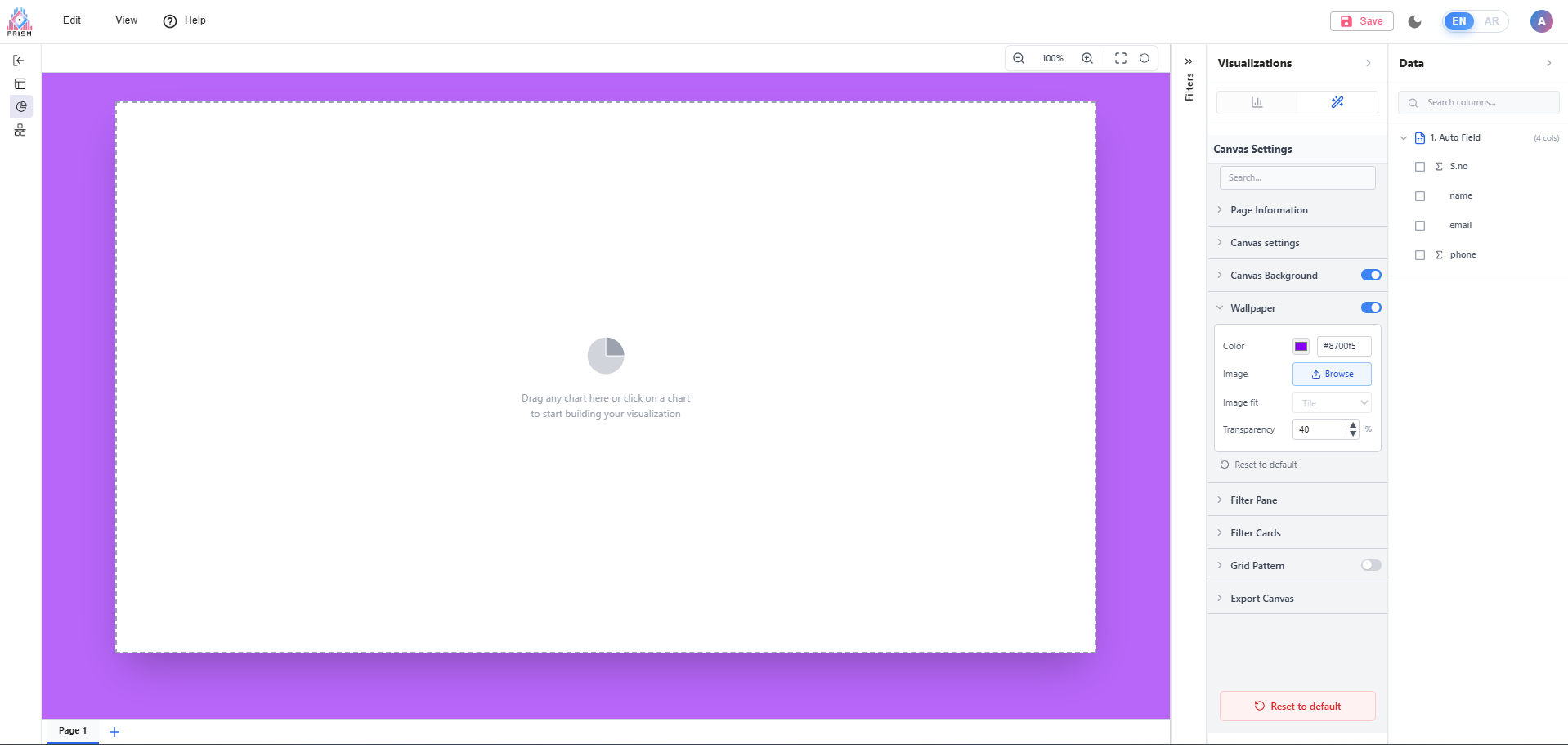Select the Page 1 tab
This screenshot has width=1568, height=745.
[73, 730]
